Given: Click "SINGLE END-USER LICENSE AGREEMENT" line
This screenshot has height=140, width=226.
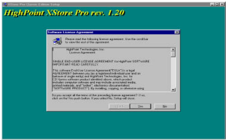Looking at the screenshot, I should click(101, 61).
